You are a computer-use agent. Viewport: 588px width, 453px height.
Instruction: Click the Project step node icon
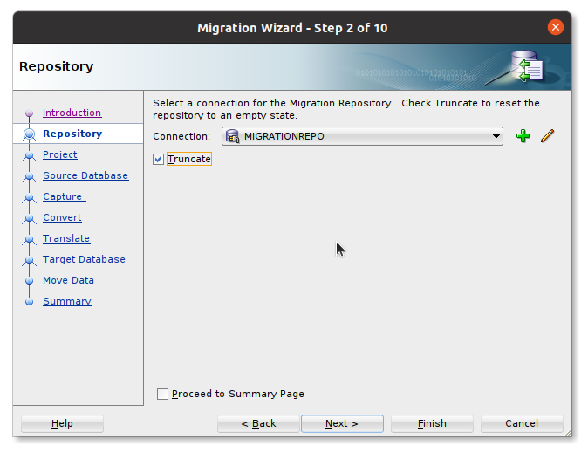coord(30,155)
